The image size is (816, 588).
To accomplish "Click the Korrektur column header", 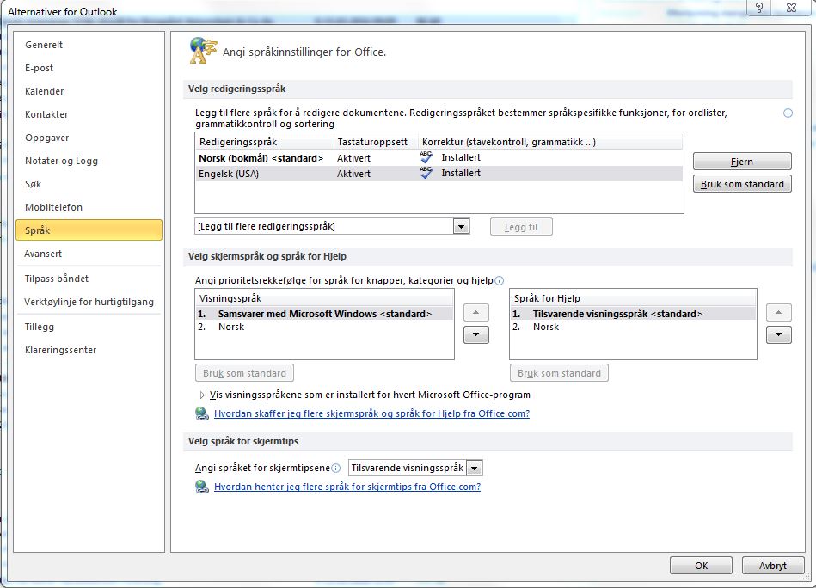I will [550, 142].
